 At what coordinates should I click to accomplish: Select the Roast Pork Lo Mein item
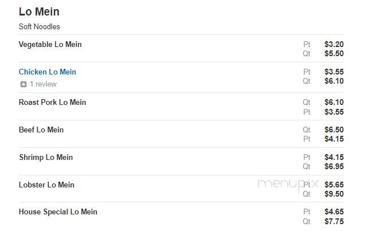point(52,102)
